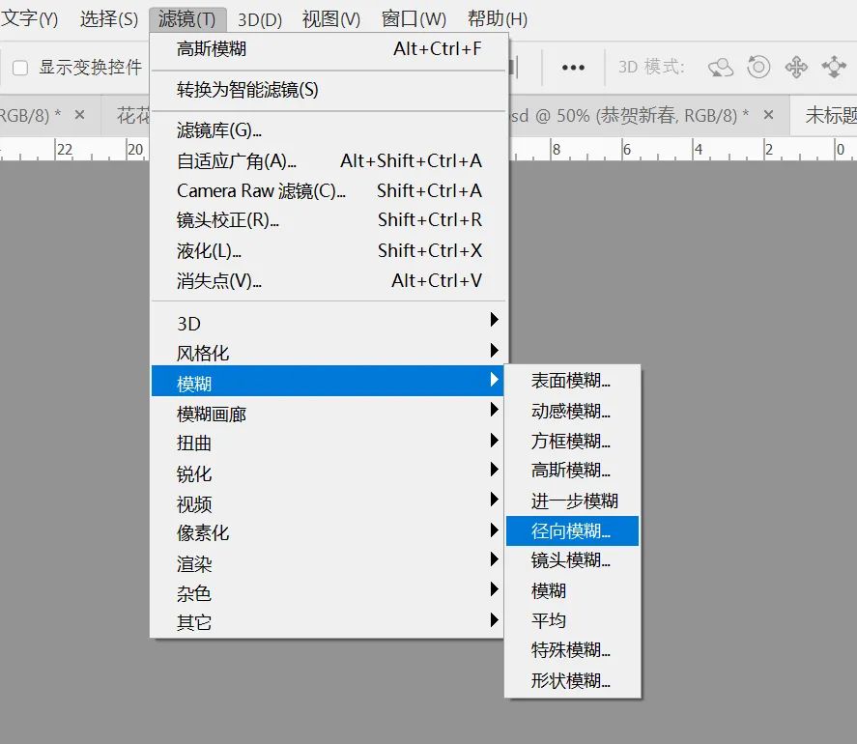Select 消失点(V)... vanishing point
Screen dimensions: 857x744
(329, 281)
